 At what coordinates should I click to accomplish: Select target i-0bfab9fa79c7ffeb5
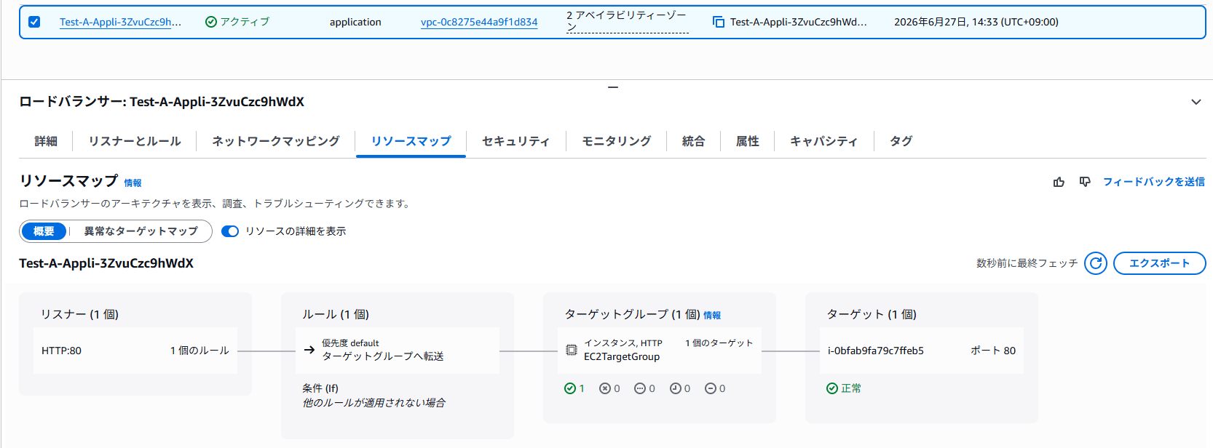coord(876,351)
